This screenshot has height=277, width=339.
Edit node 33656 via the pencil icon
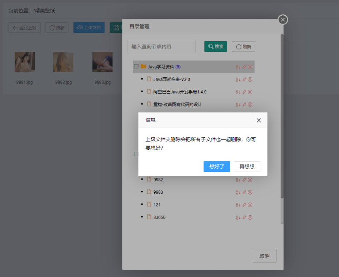click(244, 217)
